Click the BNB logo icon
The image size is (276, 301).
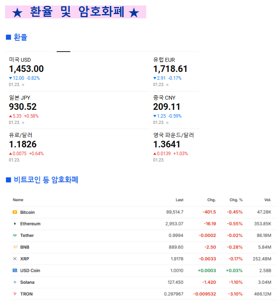15,247
